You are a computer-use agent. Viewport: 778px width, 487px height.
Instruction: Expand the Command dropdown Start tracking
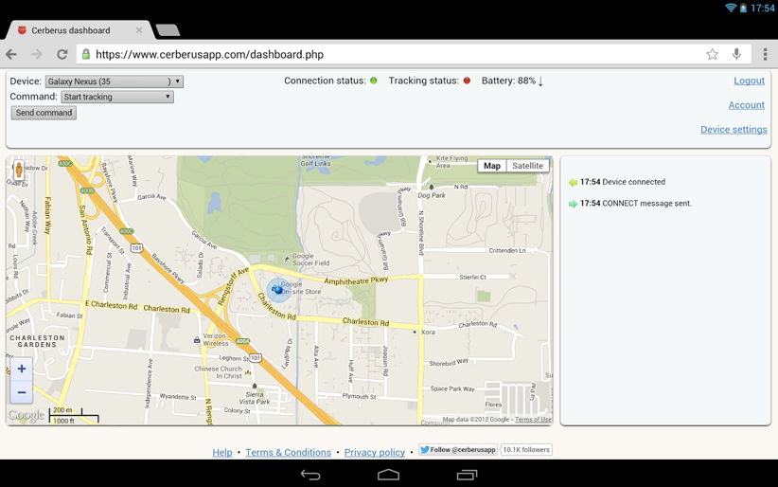point(116,97)
